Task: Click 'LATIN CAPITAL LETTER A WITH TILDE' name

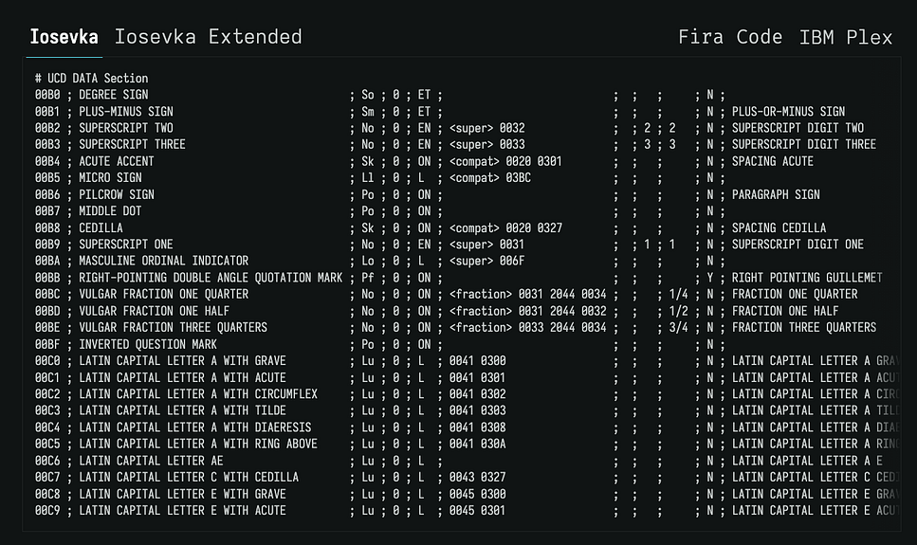Action: coord(181,410)
